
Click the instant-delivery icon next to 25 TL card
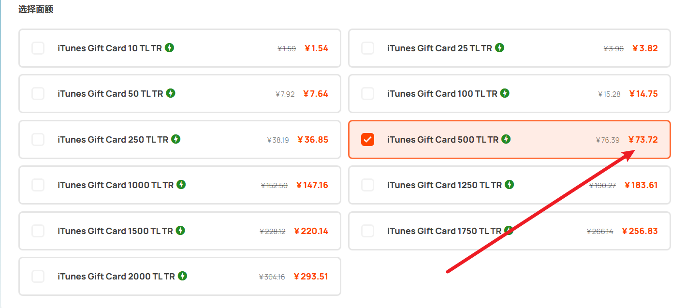[499, 47]
